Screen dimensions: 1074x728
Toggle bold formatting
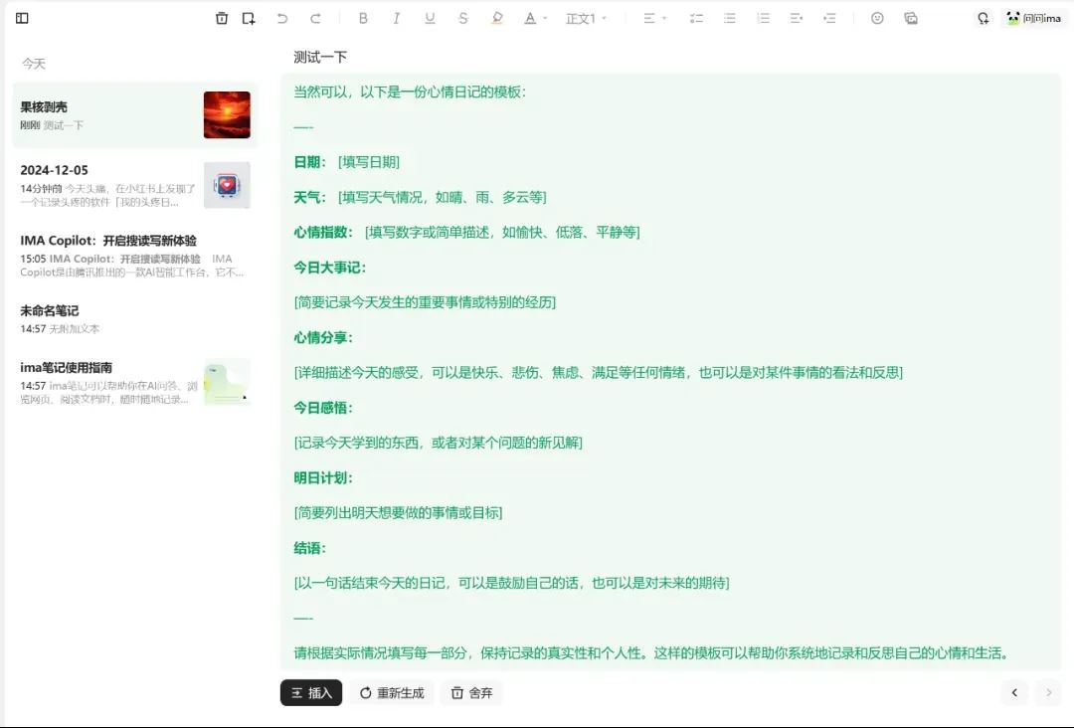click(363, 17)
